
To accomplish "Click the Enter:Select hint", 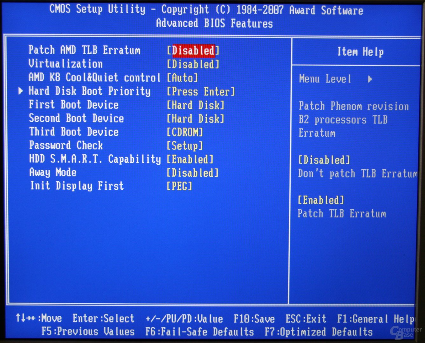I will tap(103, 319).
